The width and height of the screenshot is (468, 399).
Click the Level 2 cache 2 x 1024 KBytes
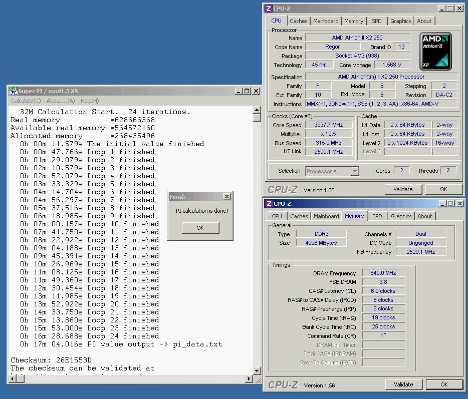tap(407, 143)
